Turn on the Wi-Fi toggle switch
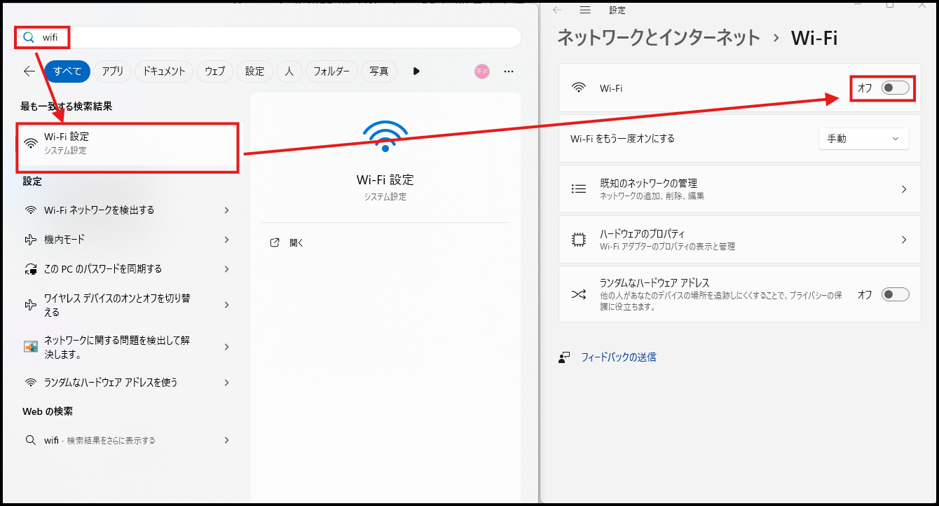The width and height of the screenshot is (939, 506). pyautogui.click(x=895, y=88)
